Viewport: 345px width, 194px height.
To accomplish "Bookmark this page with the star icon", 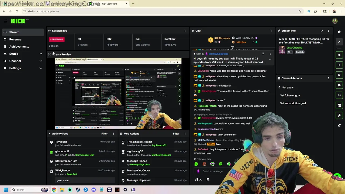I will pyautogui.click(x=299, y=11).
